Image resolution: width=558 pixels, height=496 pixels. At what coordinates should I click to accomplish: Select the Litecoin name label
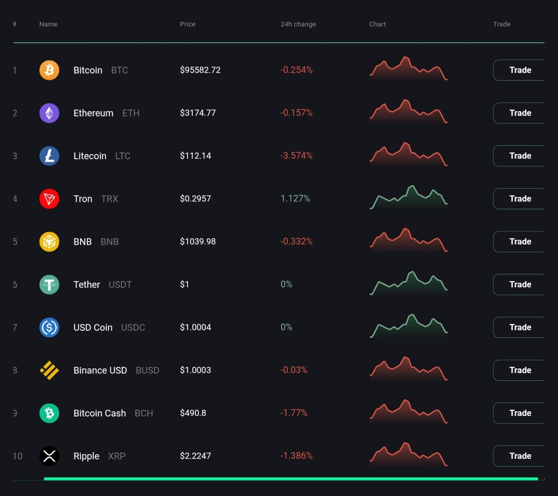coord(90,156)
